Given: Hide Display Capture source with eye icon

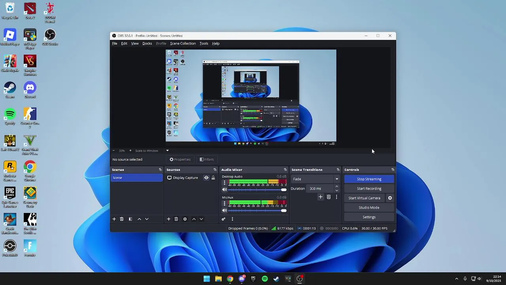Looking at the screenshot, I should click(206, 178).
